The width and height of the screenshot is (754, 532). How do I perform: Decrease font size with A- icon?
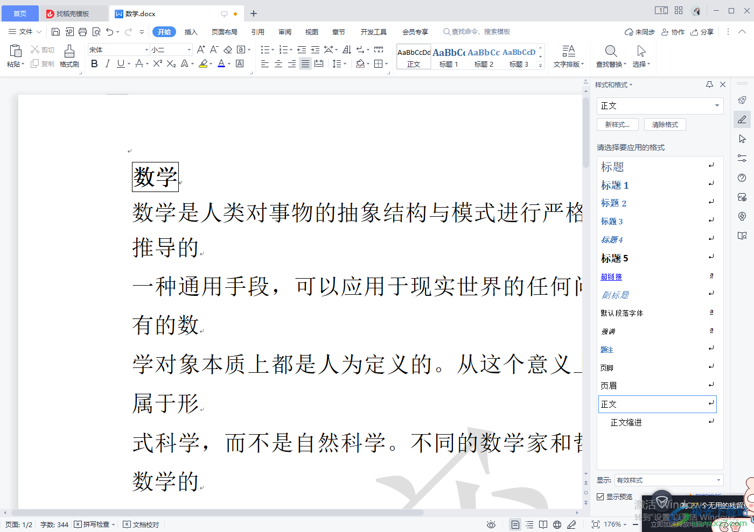(x=214, y=49)
